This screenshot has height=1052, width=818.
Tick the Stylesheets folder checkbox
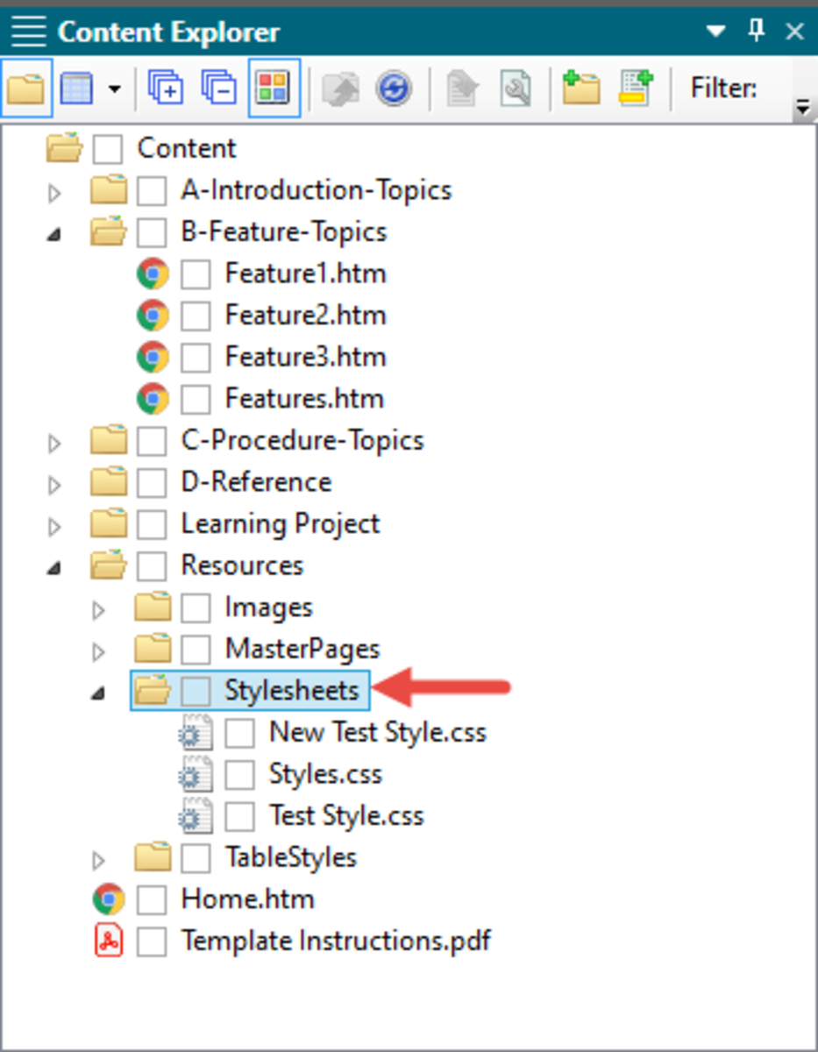point(195,690)
